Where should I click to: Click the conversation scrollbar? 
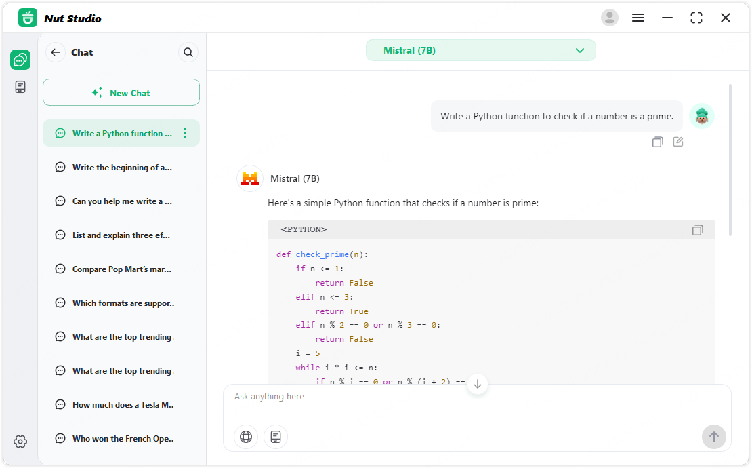coord(730,160)
